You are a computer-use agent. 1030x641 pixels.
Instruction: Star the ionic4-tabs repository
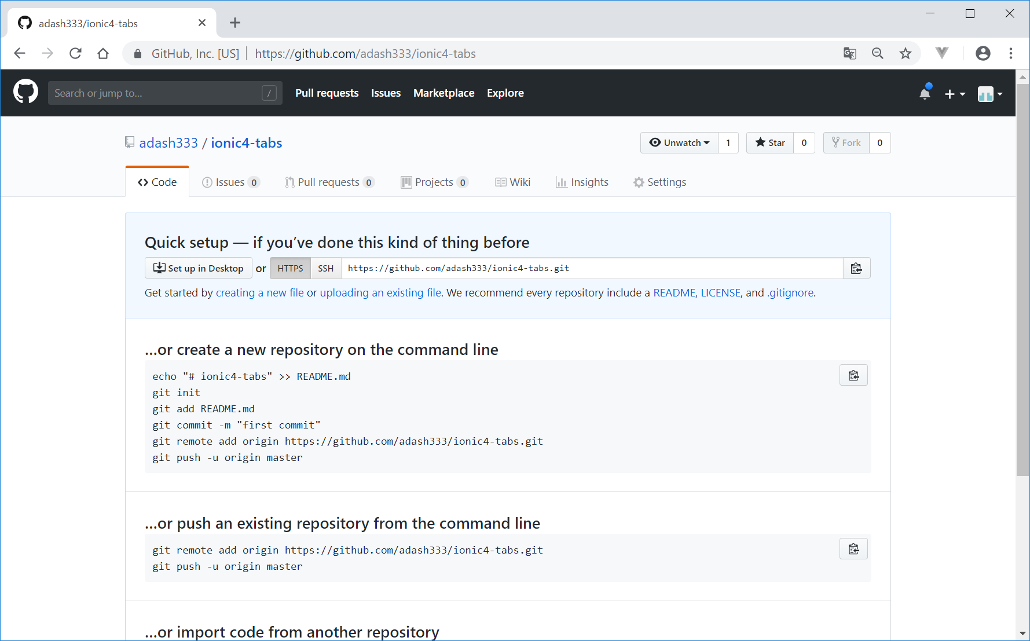click(x=770, y=143)
